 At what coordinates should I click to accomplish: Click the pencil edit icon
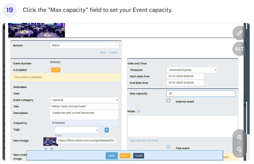point(240,33)
